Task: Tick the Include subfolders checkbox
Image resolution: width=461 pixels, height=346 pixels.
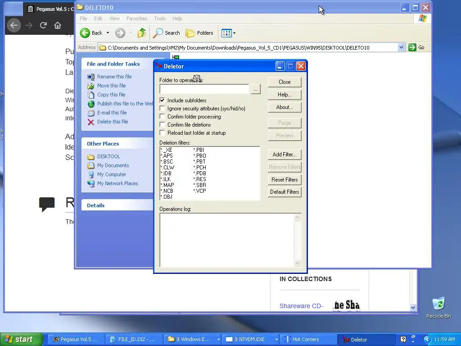Action: click(162, 100)
